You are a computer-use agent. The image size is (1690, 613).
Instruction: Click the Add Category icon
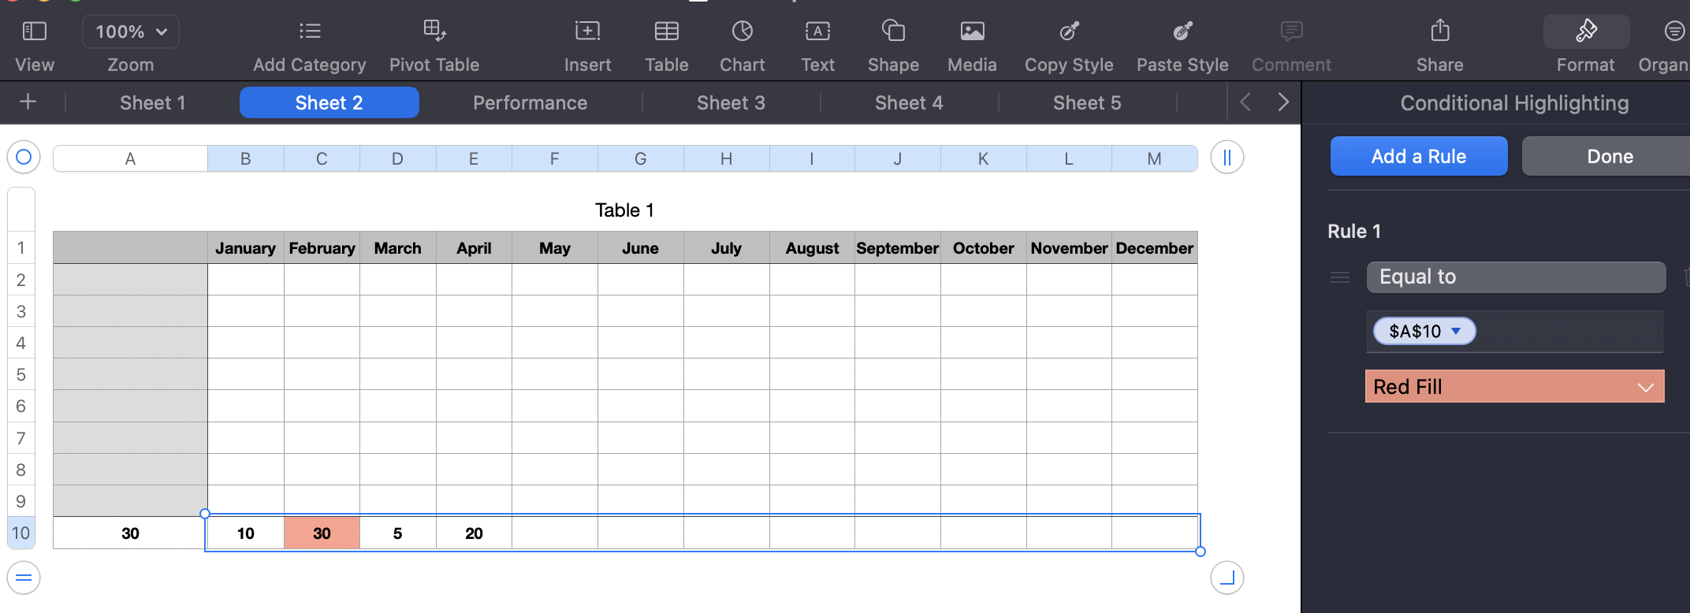(310, 32)
